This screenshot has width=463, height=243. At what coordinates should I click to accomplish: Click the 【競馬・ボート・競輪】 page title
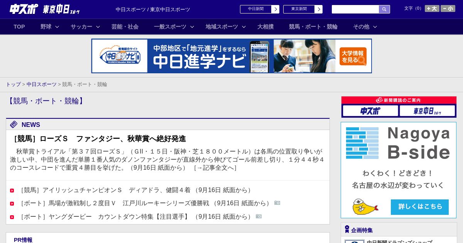click(46, 101)
